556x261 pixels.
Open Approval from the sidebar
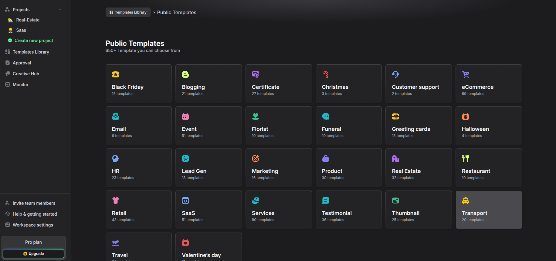coord(22,63)
